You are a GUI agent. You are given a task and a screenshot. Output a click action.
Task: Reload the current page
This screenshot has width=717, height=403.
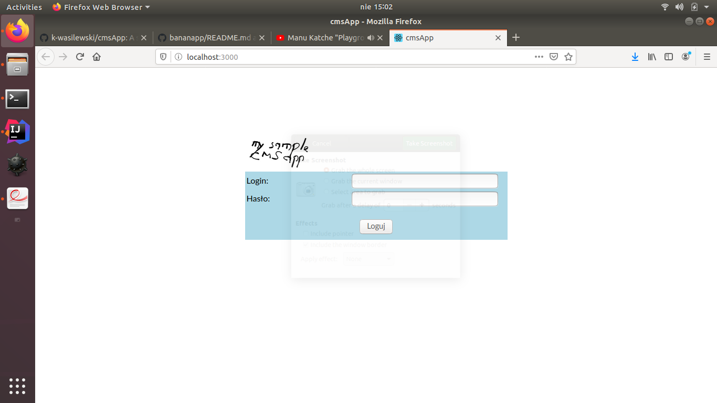(x=80, y=57)
